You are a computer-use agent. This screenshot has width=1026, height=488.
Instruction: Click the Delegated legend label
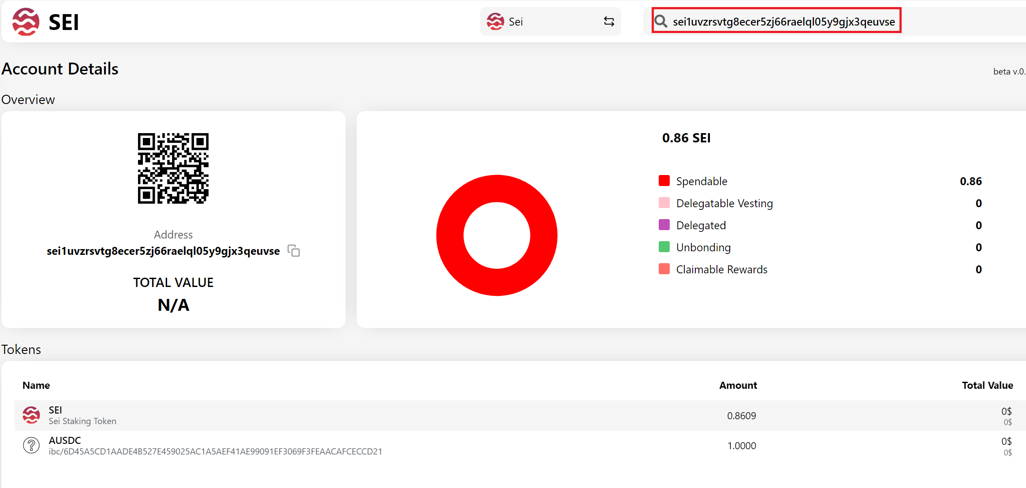click(x=701, y=225)
